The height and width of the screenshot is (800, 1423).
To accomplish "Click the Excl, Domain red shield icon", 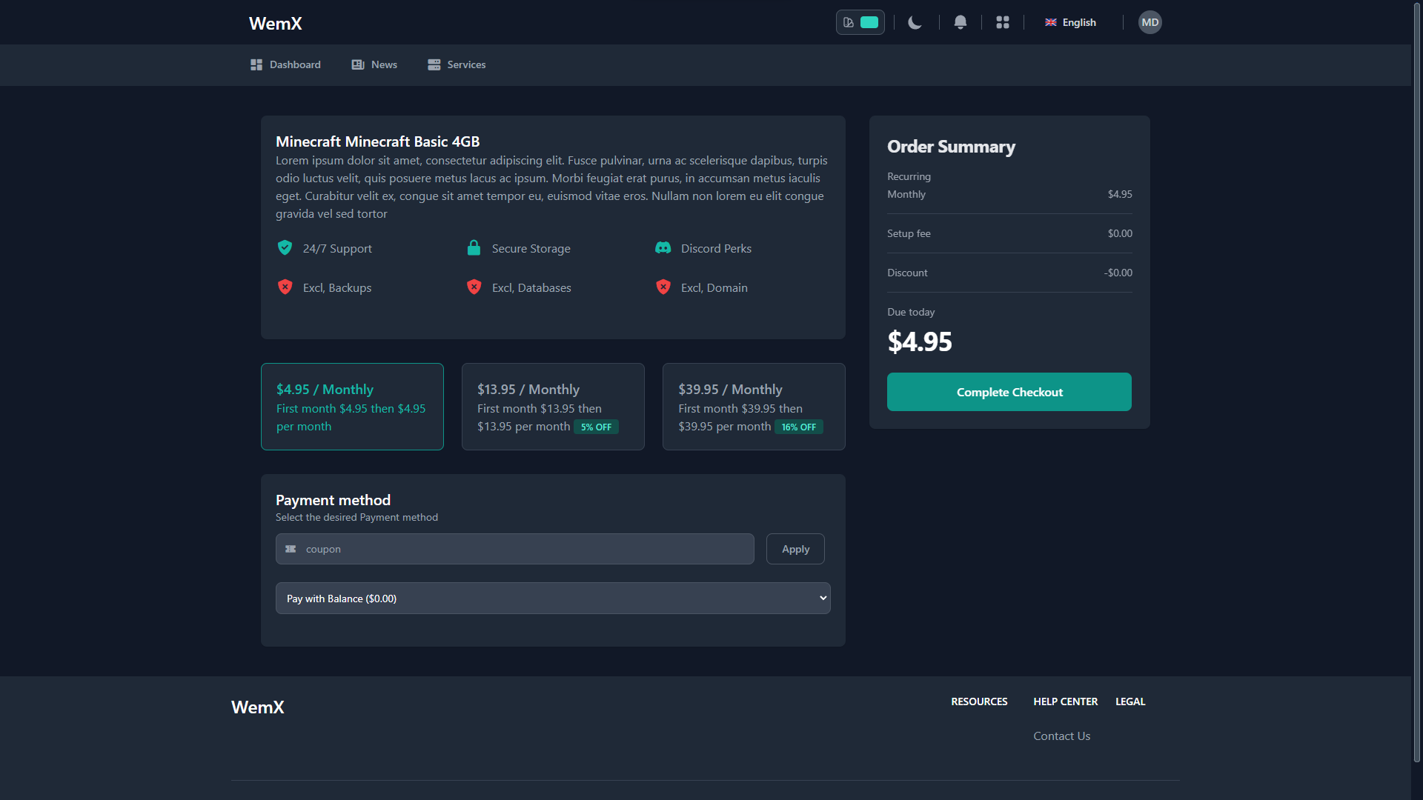I will point(663,287).
